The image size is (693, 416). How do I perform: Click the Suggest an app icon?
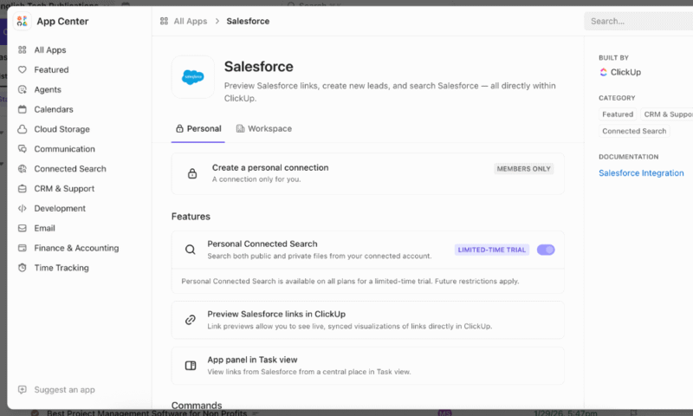[23, 389]
